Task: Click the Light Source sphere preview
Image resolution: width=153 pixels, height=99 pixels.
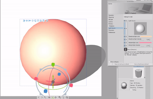Action: [140, 29]
